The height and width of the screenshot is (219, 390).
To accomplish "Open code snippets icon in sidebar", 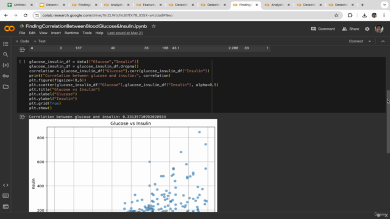I will coord(5,185).
